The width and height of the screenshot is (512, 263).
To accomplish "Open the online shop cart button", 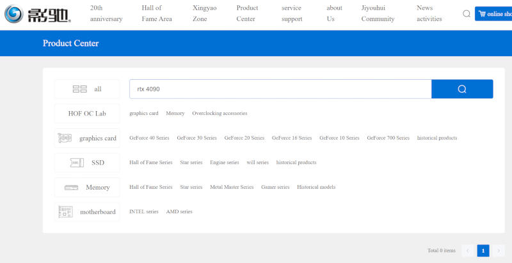I will (x=493, y=14).
